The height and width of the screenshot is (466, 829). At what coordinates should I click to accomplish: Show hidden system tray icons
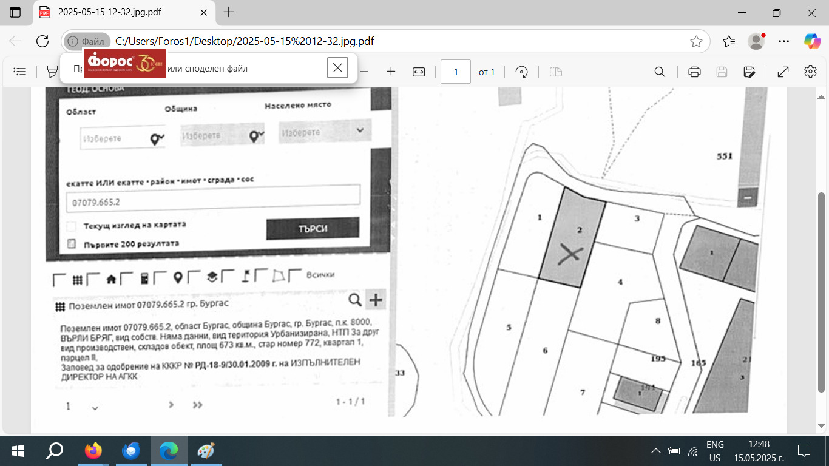point(655,451)
